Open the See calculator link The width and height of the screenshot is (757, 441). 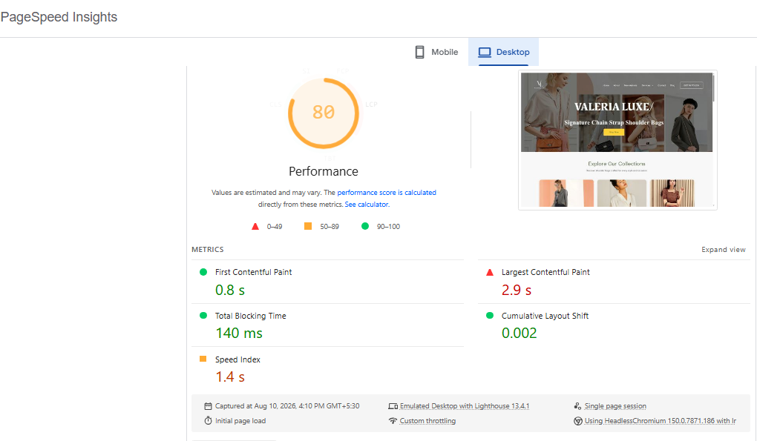coord(367,205)
